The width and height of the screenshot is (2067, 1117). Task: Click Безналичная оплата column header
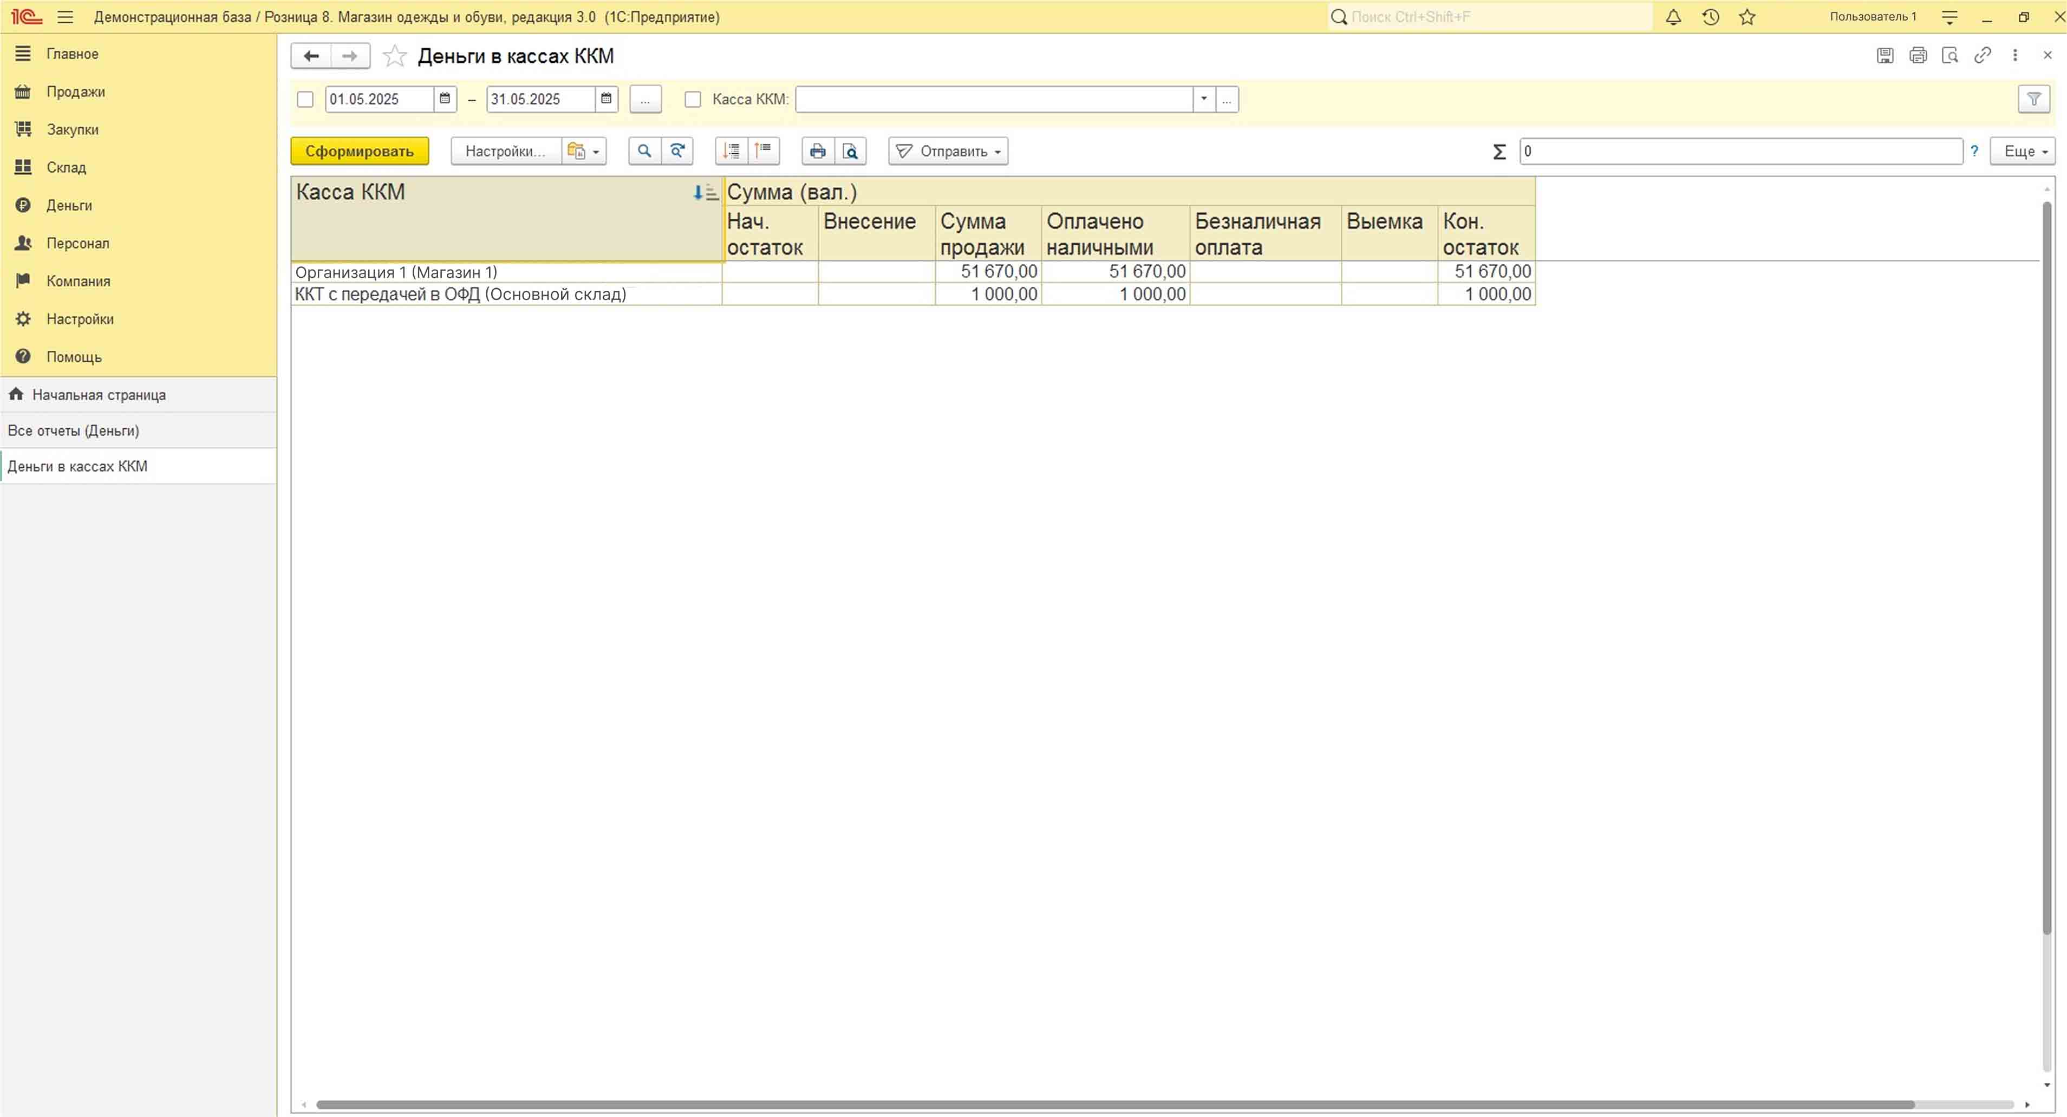click(x=1266, y=233)
